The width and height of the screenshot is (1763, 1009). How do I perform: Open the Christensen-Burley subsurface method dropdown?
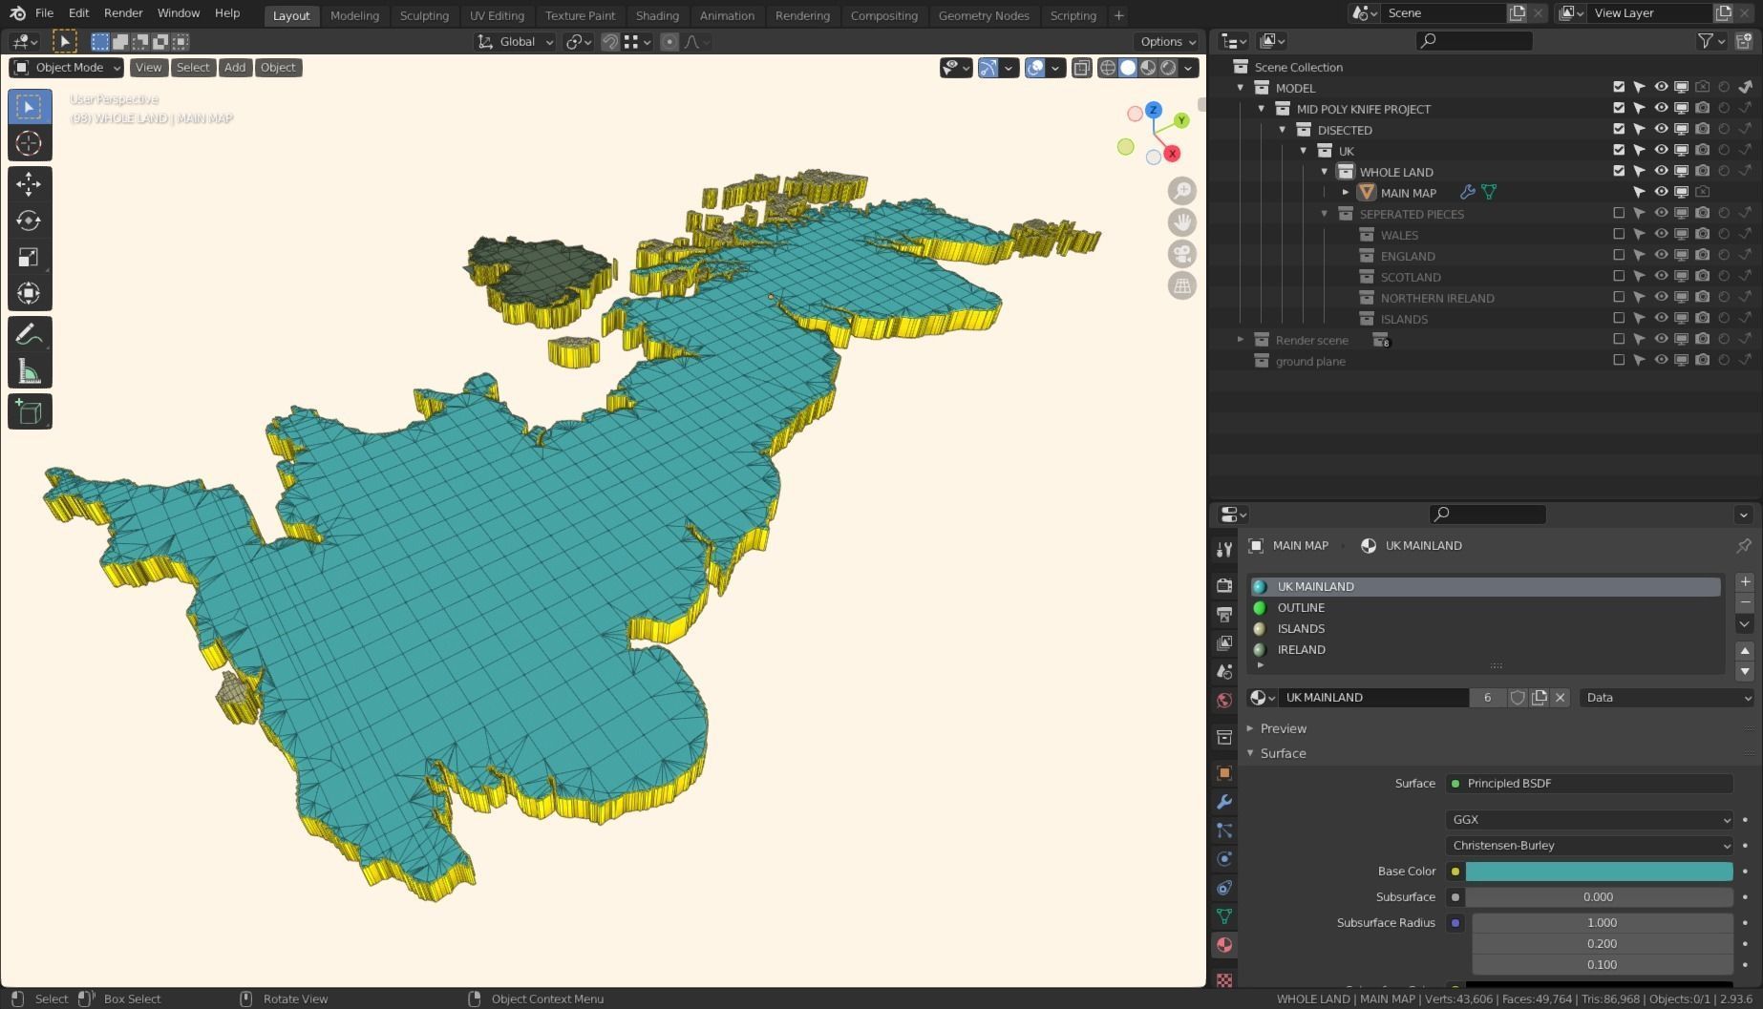tap(1589, 846)
